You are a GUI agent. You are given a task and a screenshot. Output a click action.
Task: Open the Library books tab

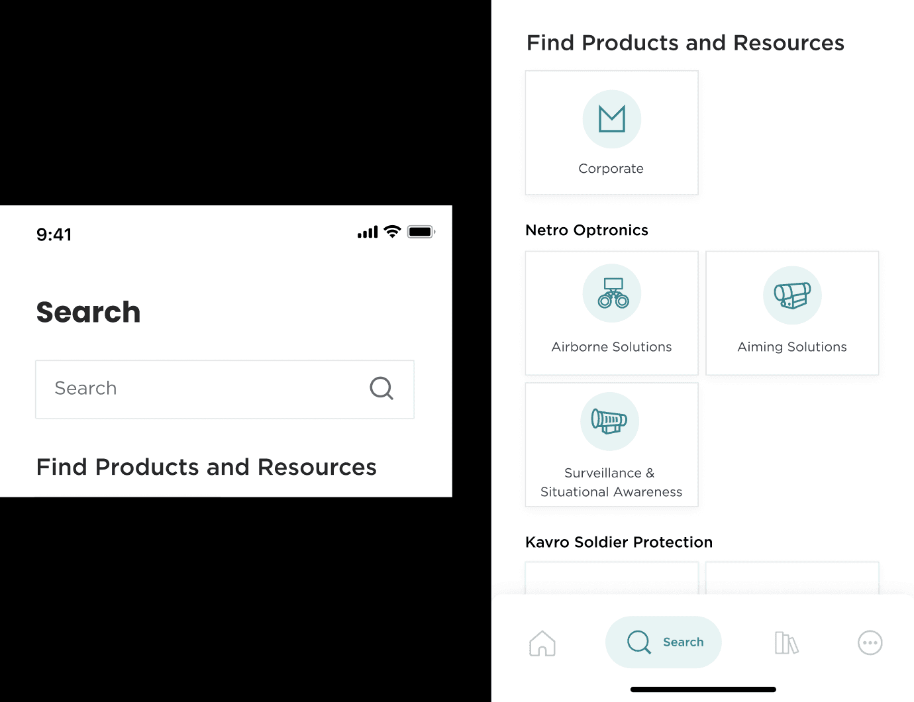coord(786,643)
